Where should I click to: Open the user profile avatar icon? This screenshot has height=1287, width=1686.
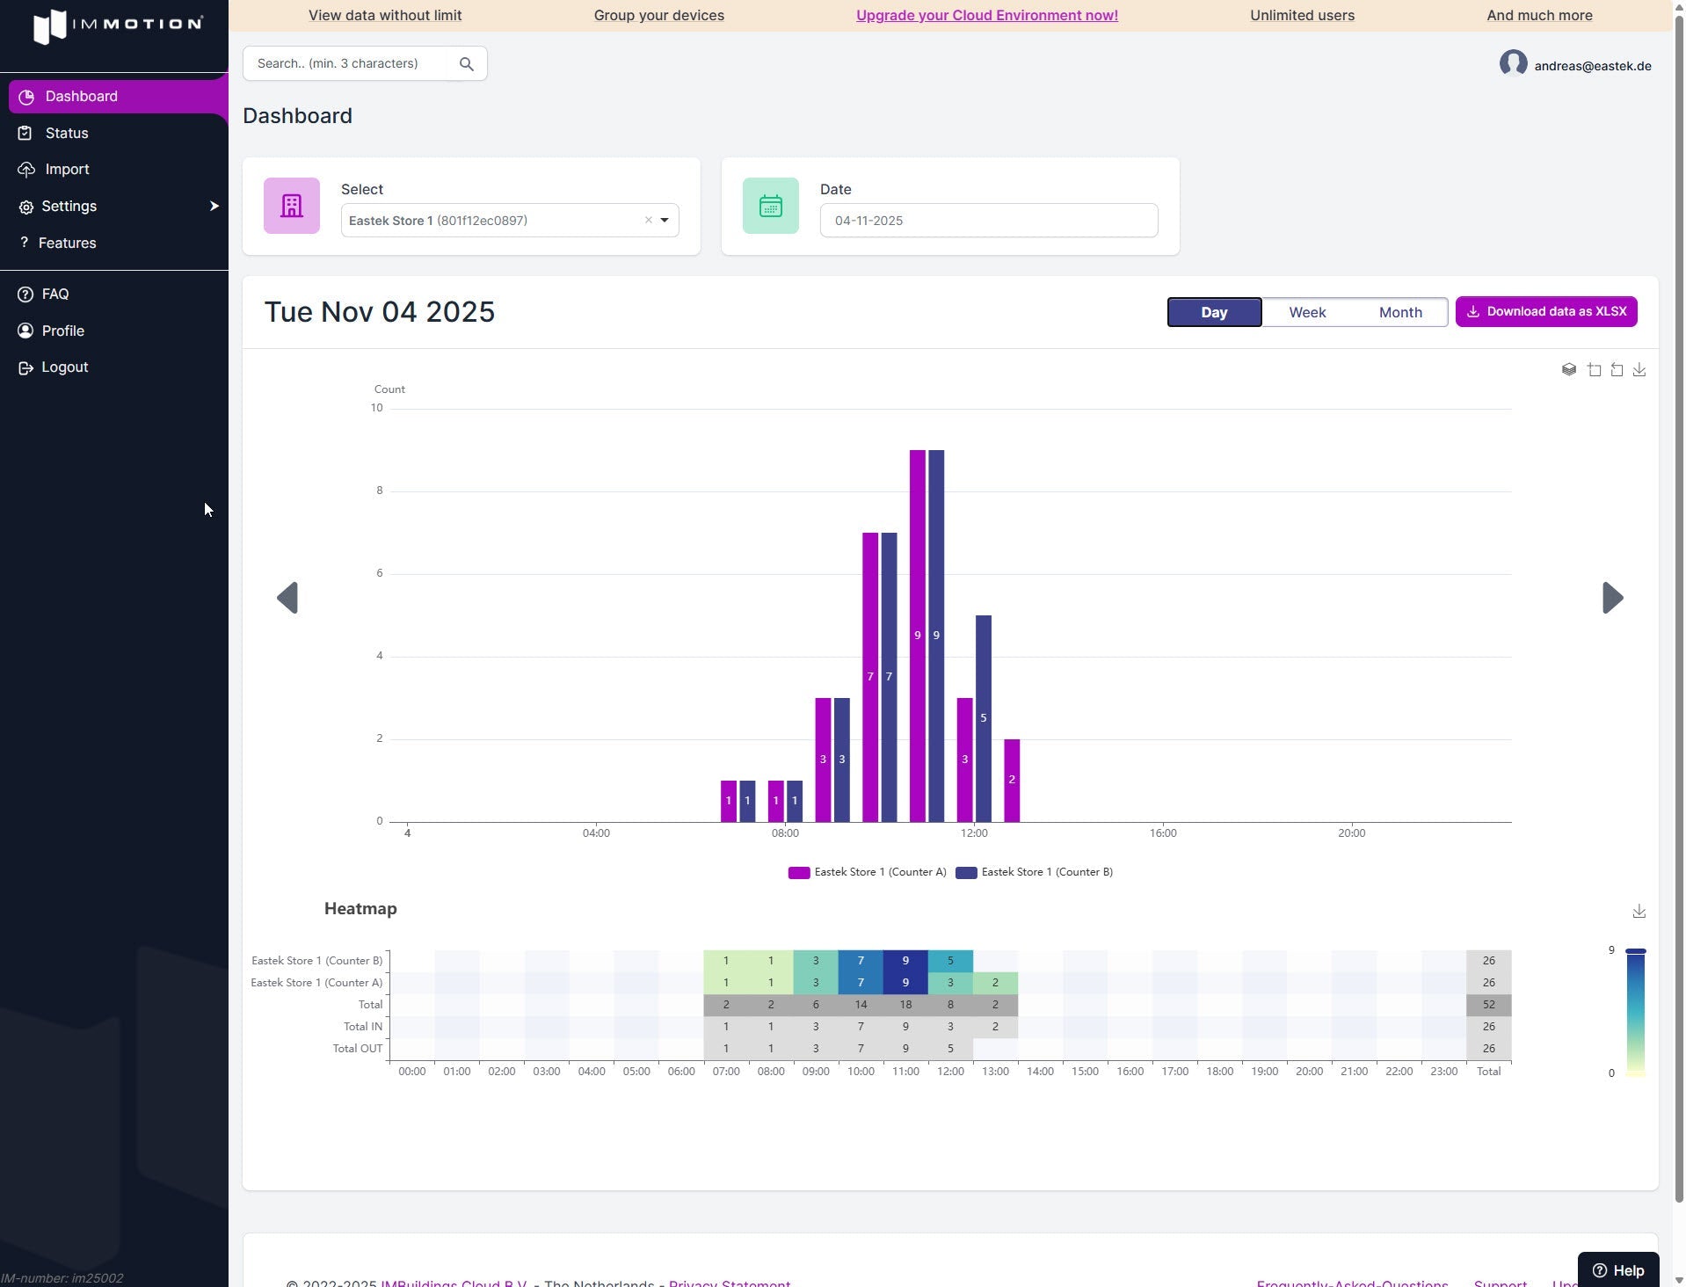[x=1514, y=63]
